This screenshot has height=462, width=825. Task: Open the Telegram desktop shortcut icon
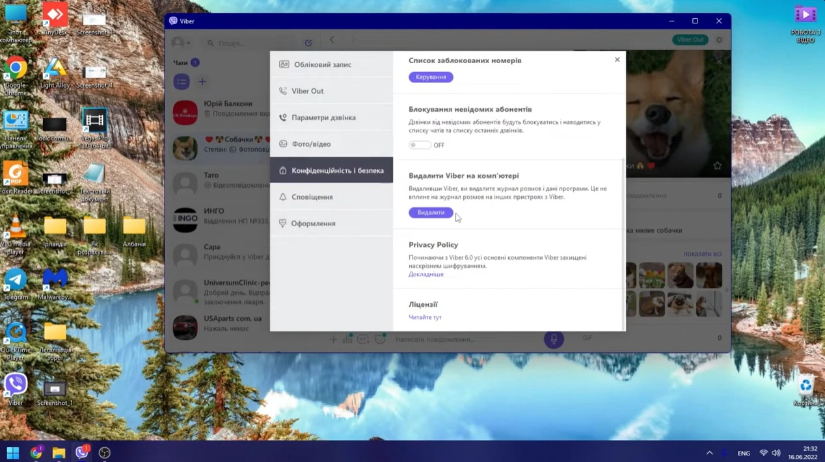coord(16,281)
